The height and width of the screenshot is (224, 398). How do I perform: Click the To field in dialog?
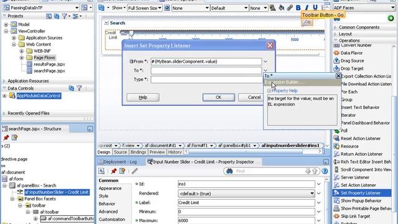[206, 70]
